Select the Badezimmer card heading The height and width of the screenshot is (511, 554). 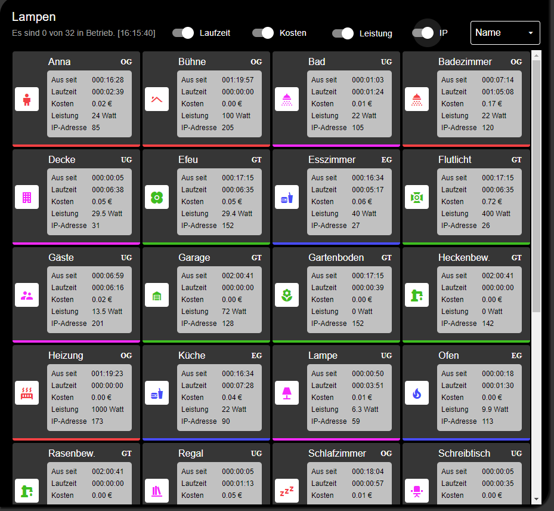click(x=465, y=61)
